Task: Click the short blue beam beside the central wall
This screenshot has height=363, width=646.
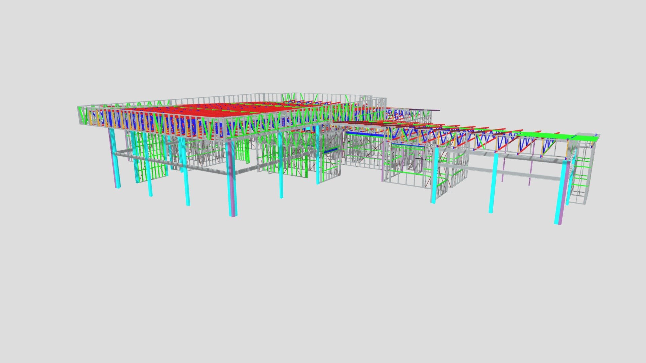Action: (330, 151)
